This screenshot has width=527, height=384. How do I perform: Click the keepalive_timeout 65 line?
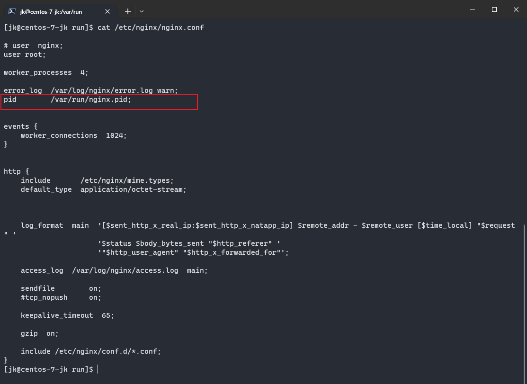pos(67,315)
